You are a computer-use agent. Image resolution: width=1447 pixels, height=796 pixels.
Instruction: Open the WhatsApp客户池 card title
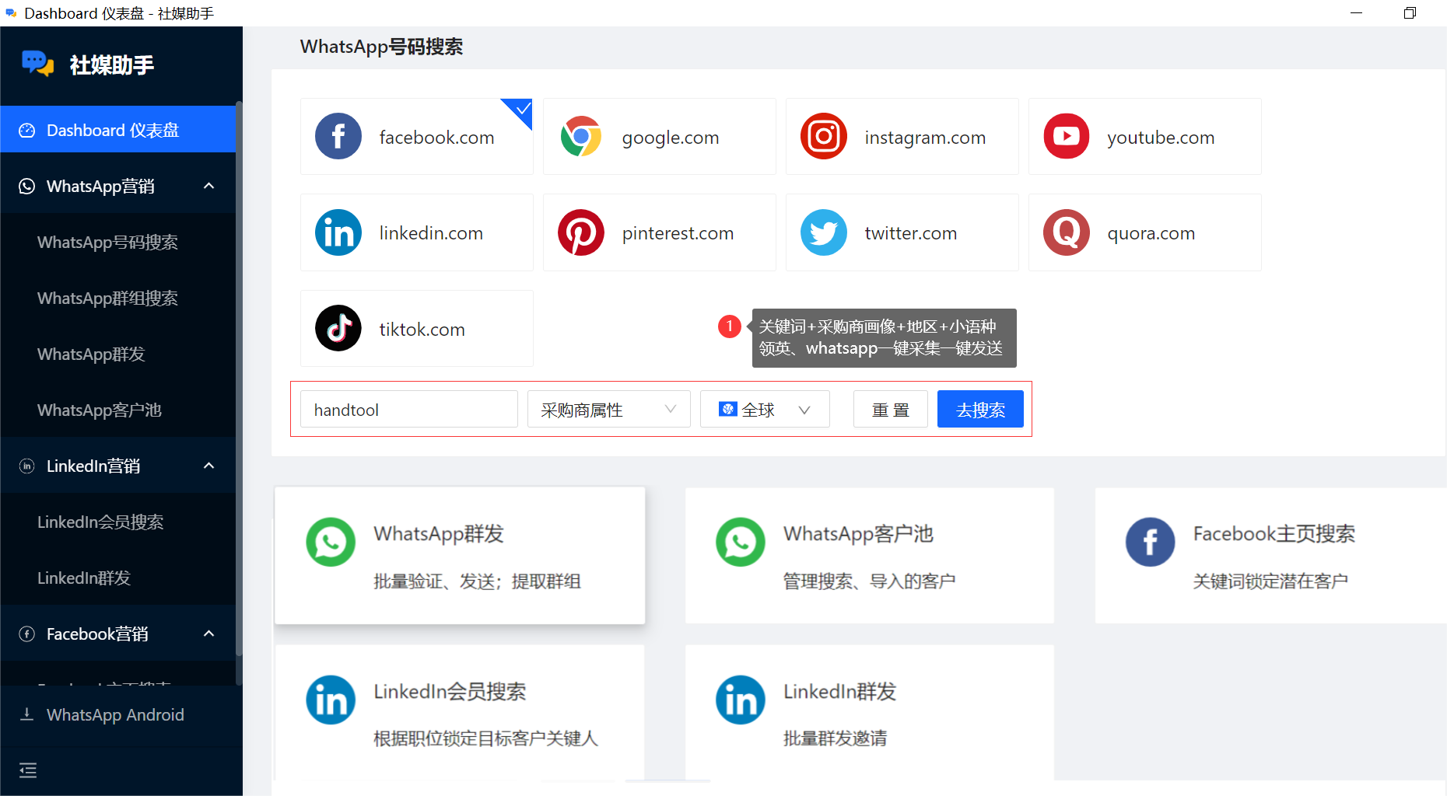coord(858,534)
